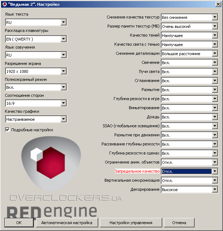Click the Отмена button
223x231 pixels.
[179, 223]
